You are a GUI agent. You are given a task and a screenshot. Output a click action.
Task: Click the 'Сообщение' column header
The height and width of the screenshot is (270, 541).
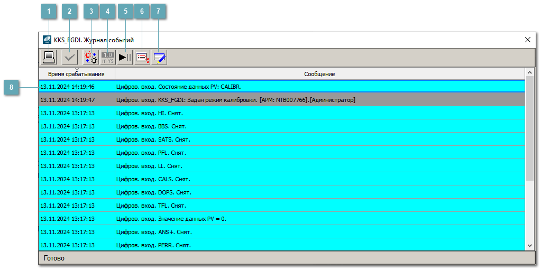[x=319, y=75]
